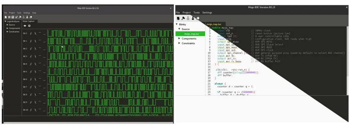350x125 pixels.
Task: Toggle rising edge trigger for Bit 0
Action: coord(31,33)
